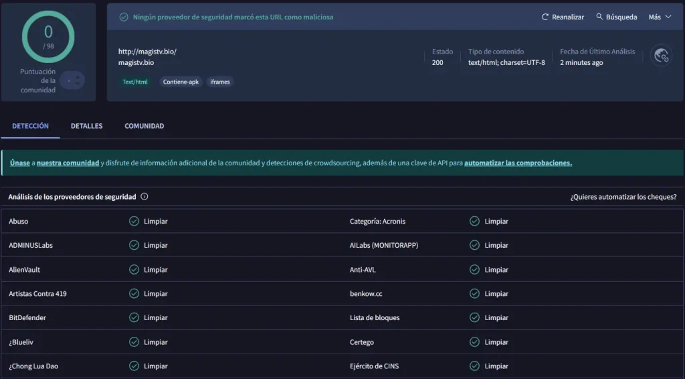The width and height of the screenshot is (685, 379).
Task: Follow the automatizar las comprobaciones link
Action: pyautogui.click(x=518, y=163)
